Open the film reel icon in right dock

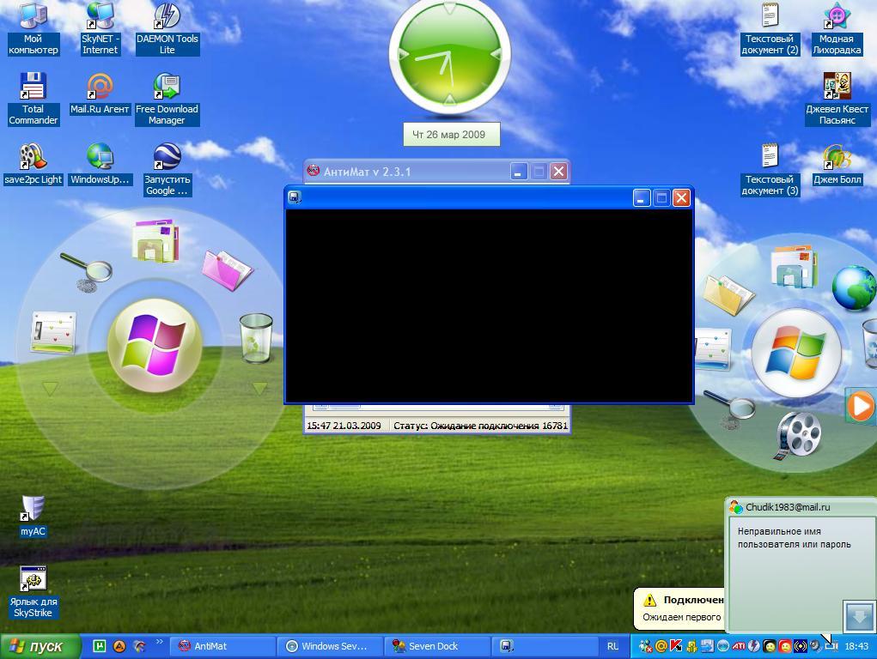(x=799, y=435)
